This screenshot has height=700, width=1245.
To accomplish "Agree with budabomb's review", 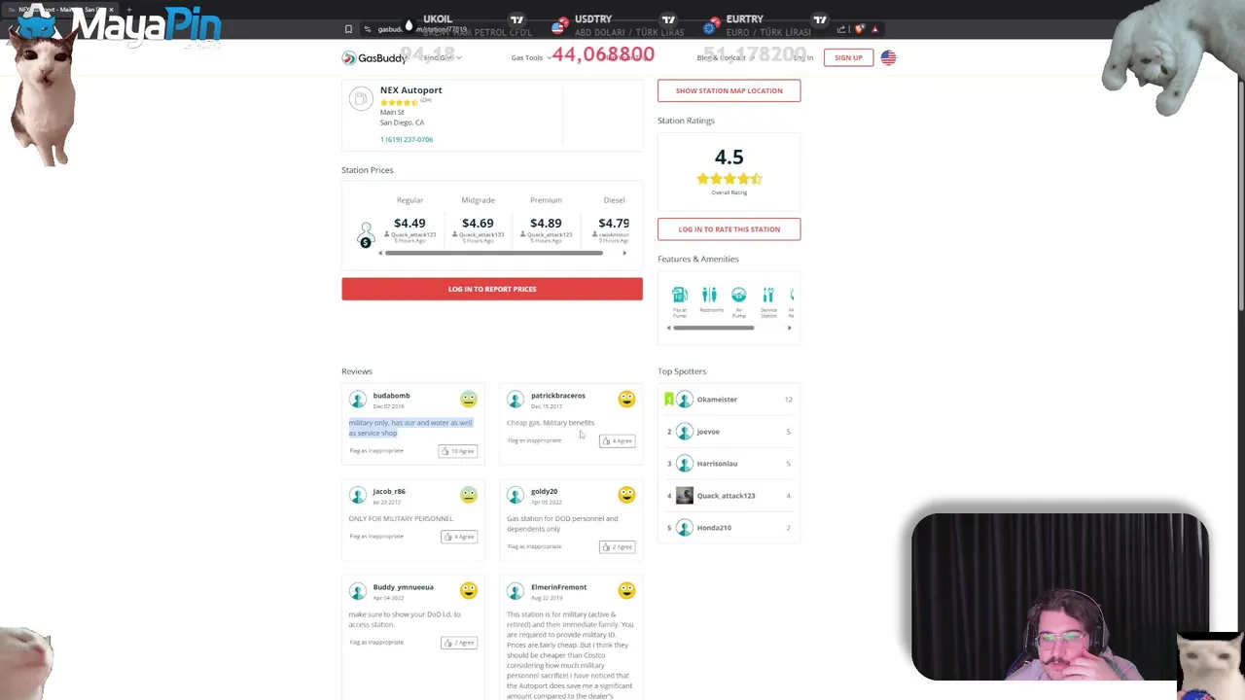I will pos(457,451).
